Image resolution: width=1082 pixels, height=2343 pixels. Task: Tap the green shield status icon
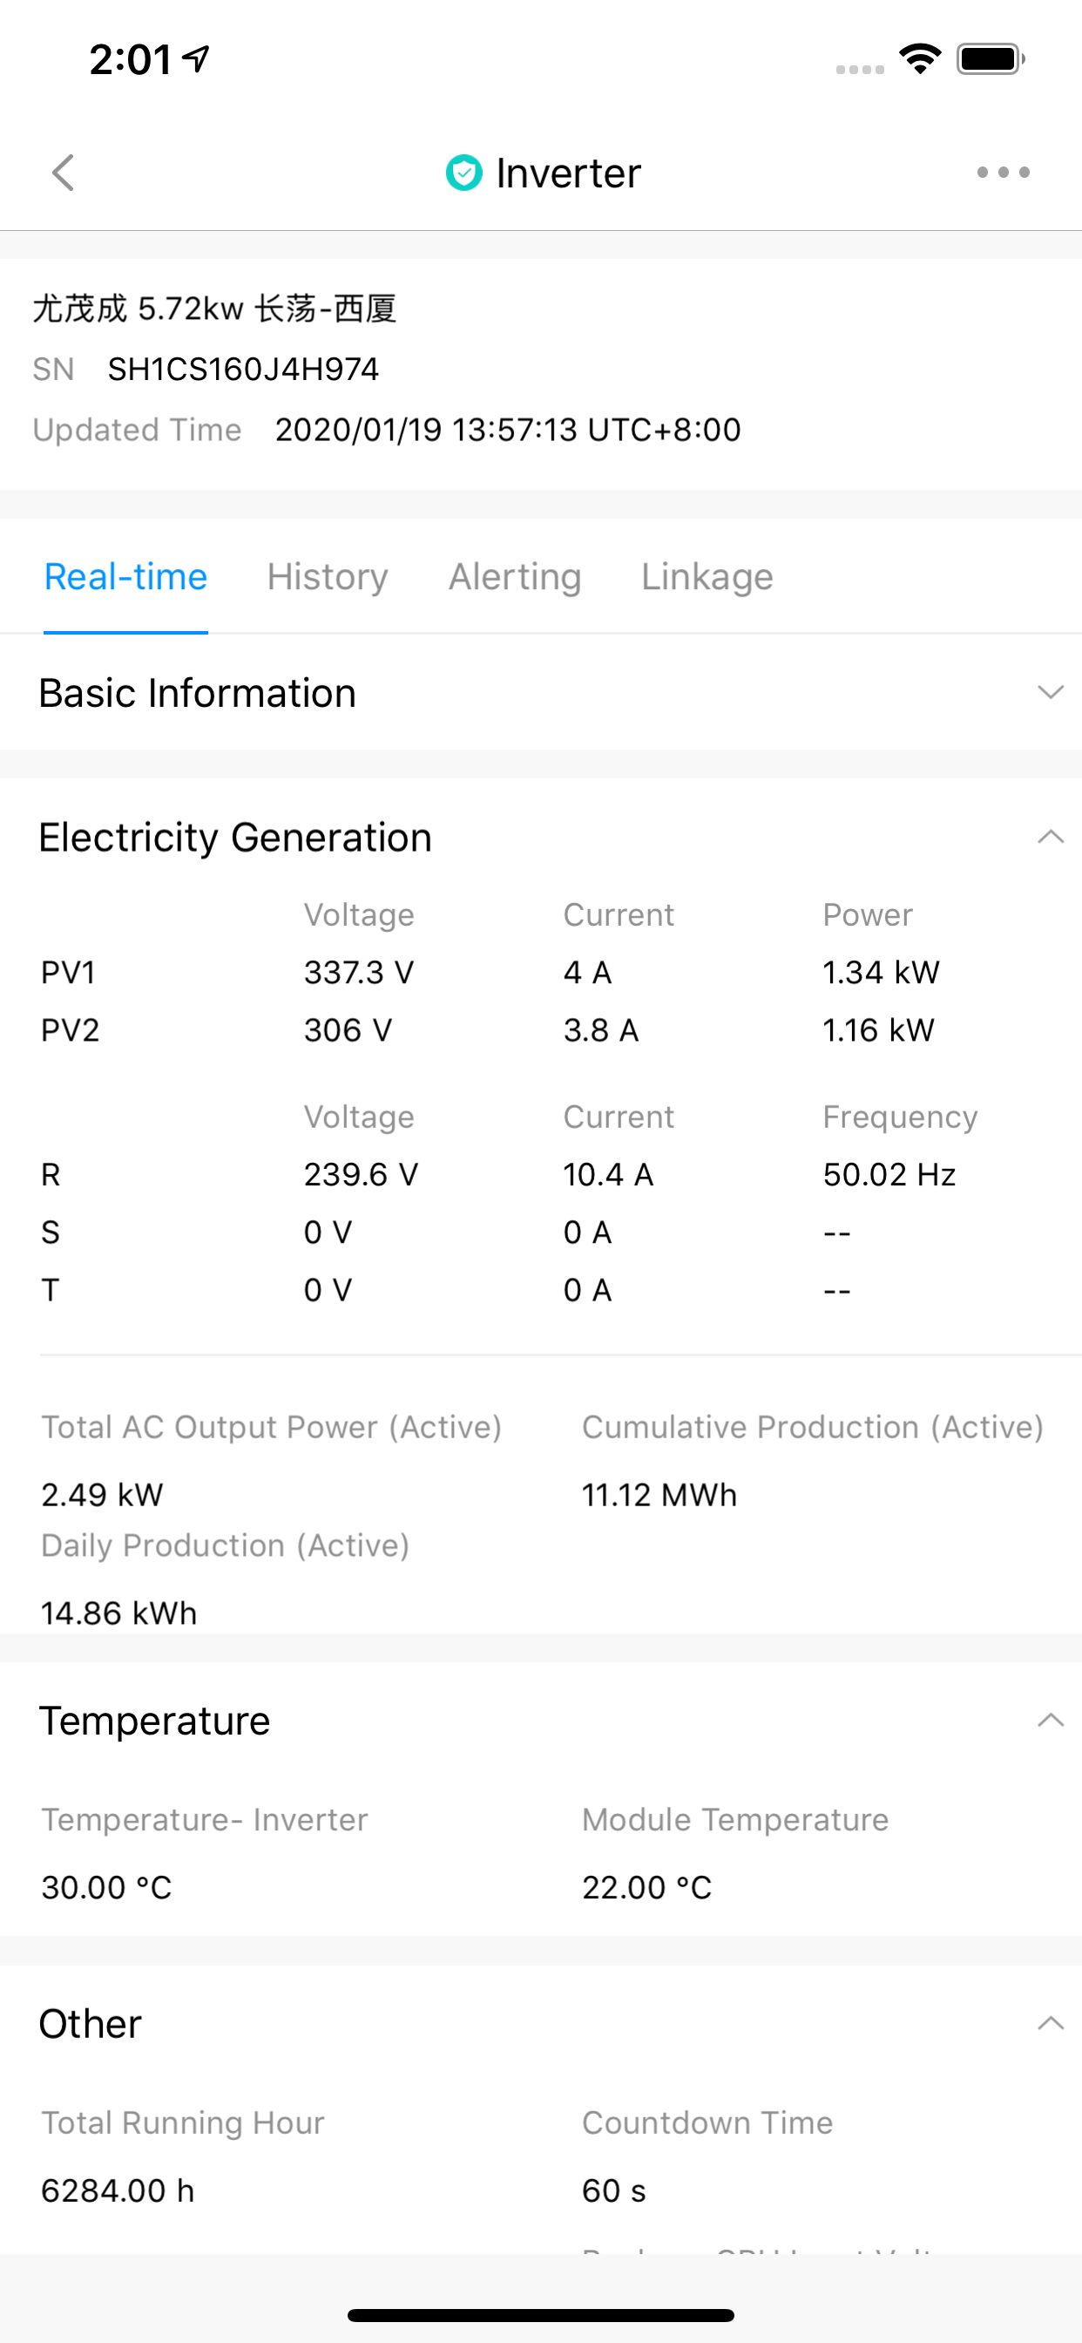[x=463, y=172]
